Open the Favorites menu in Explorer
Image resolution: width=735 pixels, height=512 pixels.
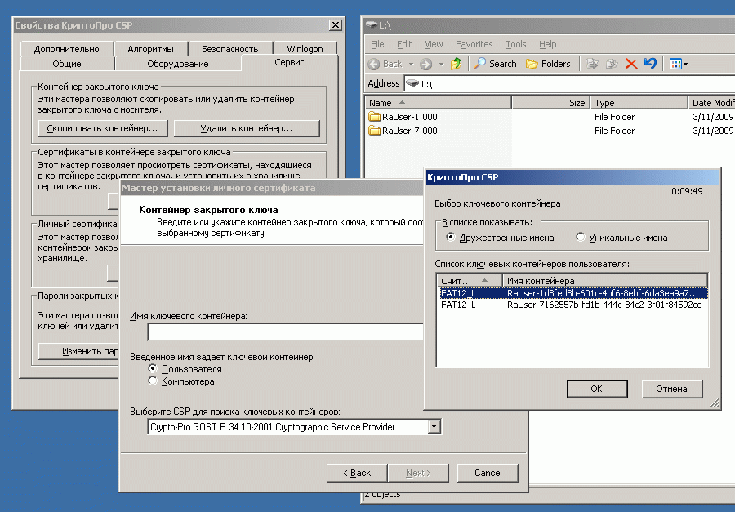474,44
